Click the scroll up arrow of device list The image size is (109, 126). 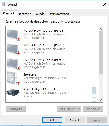point(100,29)
